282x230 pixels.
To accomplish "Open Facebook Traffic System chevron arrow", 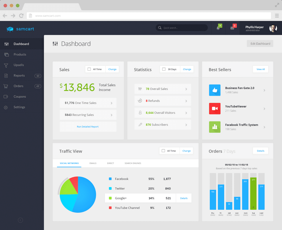I will [264, 127].
